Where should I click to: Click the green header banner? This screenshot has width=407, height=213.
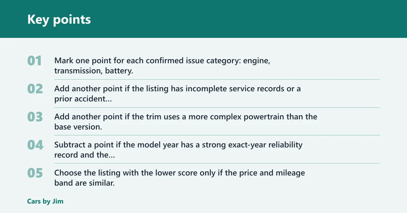(203, 19)
